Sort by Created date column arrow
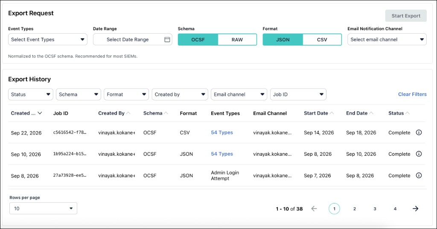The width and height of the screenshot is (437, 229). pyautogui.click(x=40, y=113)
